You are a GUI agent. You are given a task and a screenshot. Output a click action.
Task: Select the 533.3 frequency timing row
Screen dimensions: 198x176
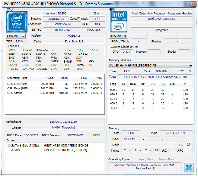(x=150, y=99)
